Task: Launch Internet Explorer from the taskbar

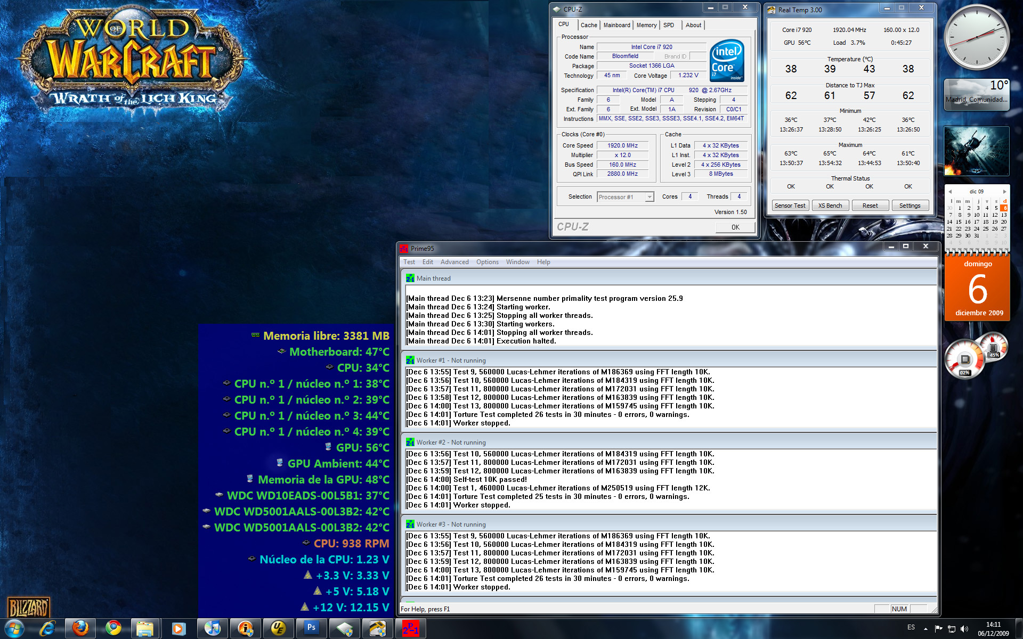Action: [47, 628]
